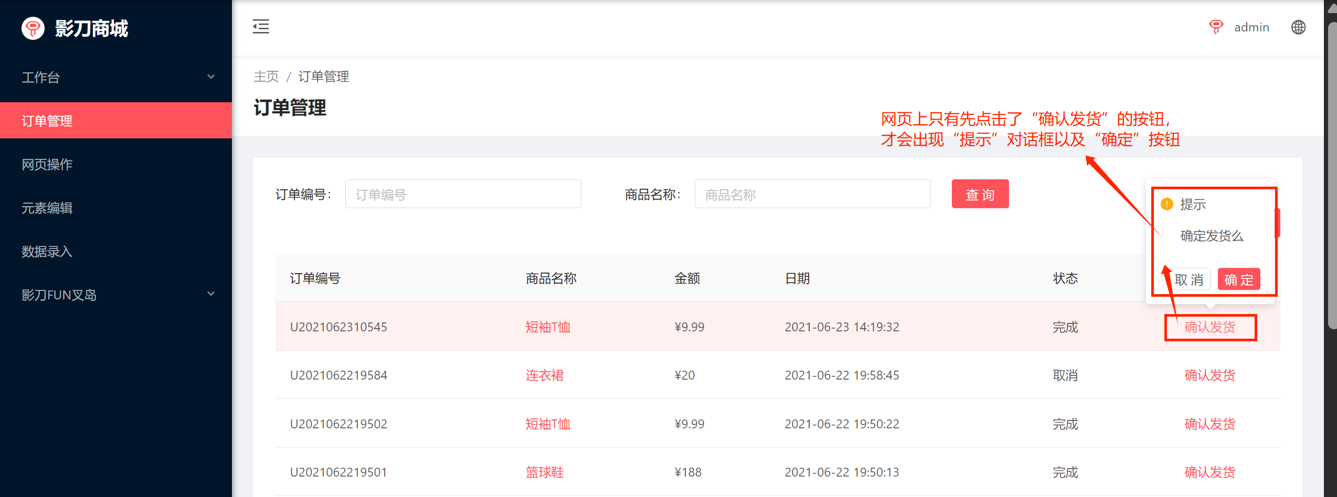Viewport: 1337px width, 497px height.
Task: Expand the 工作台 menu chevron
Action: 211,77
